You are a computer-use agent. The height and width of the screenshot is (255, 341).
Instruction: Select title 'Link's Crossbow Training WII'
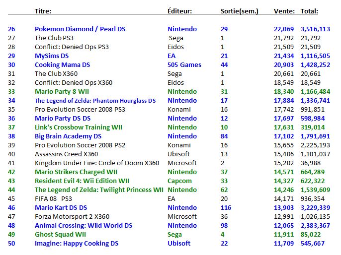[79, 127]
